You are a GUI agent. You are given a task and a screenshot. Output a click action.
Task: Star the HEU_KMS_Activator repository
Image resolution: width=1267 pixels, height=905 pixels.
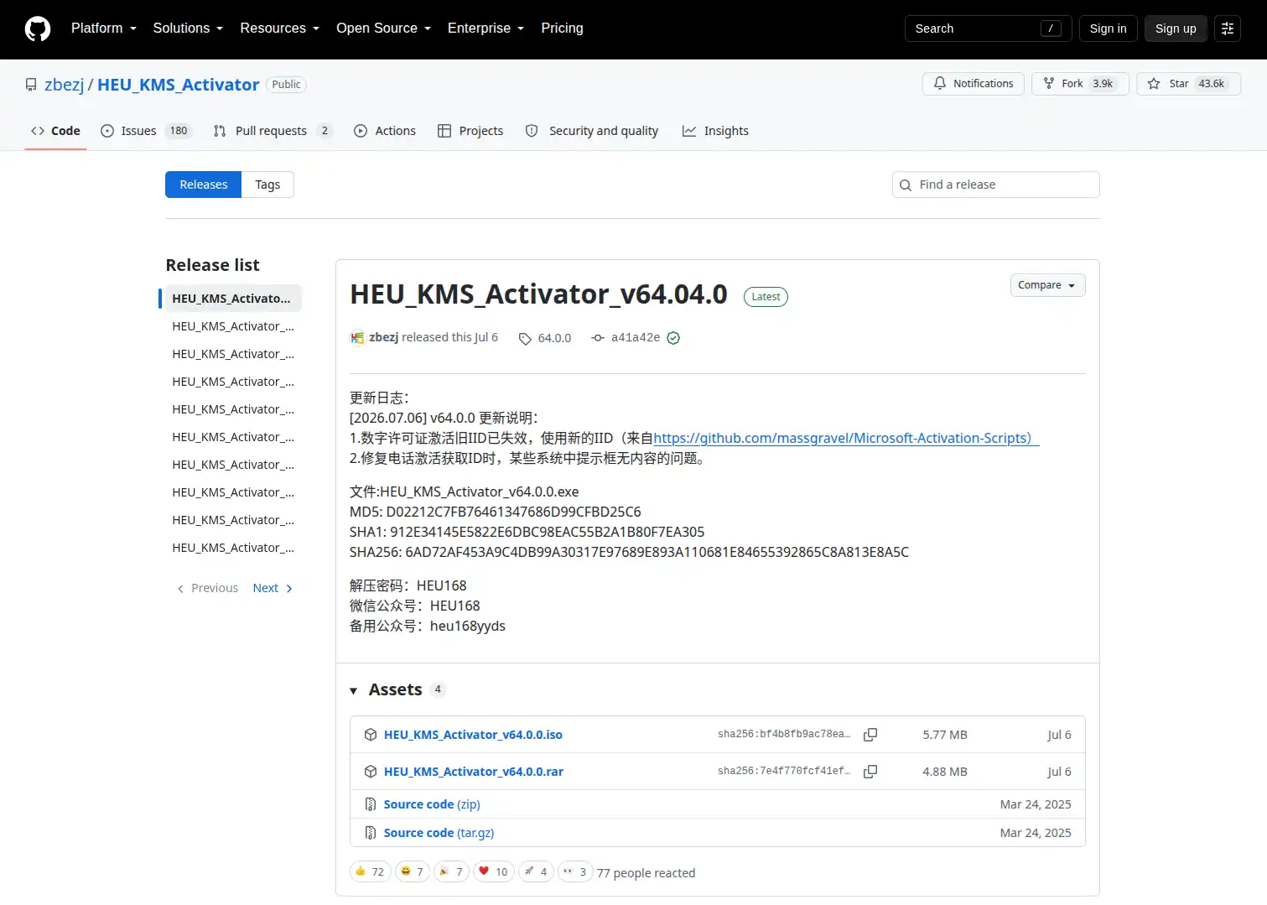(1188, 84)
